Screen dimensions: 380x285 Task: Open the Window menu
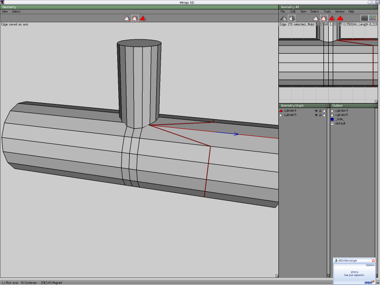click(x=340, y=11)
